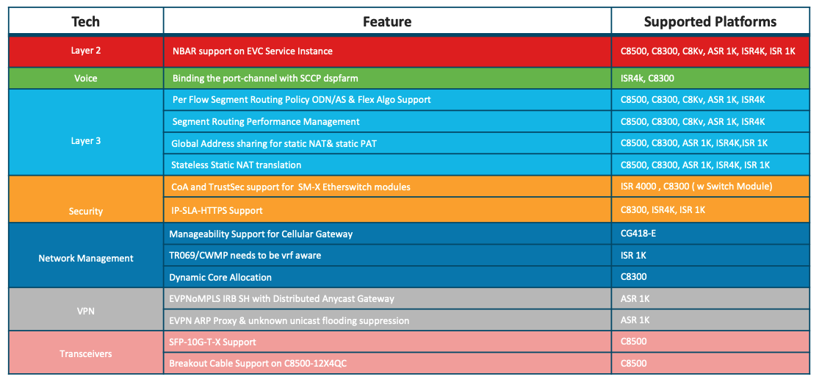
Task: Click the Supported Platforms column header
Action: point(710,21)
